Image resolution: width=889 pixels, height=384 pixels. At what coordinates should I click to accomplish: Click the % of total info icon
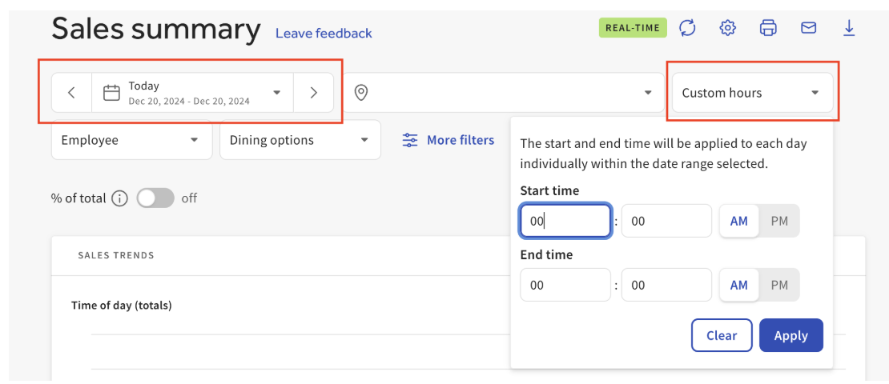click(119, 198)
